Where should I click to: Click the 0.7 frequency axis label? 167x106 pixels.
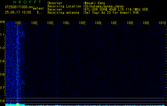pyautogui.click(x=2, y=88)
